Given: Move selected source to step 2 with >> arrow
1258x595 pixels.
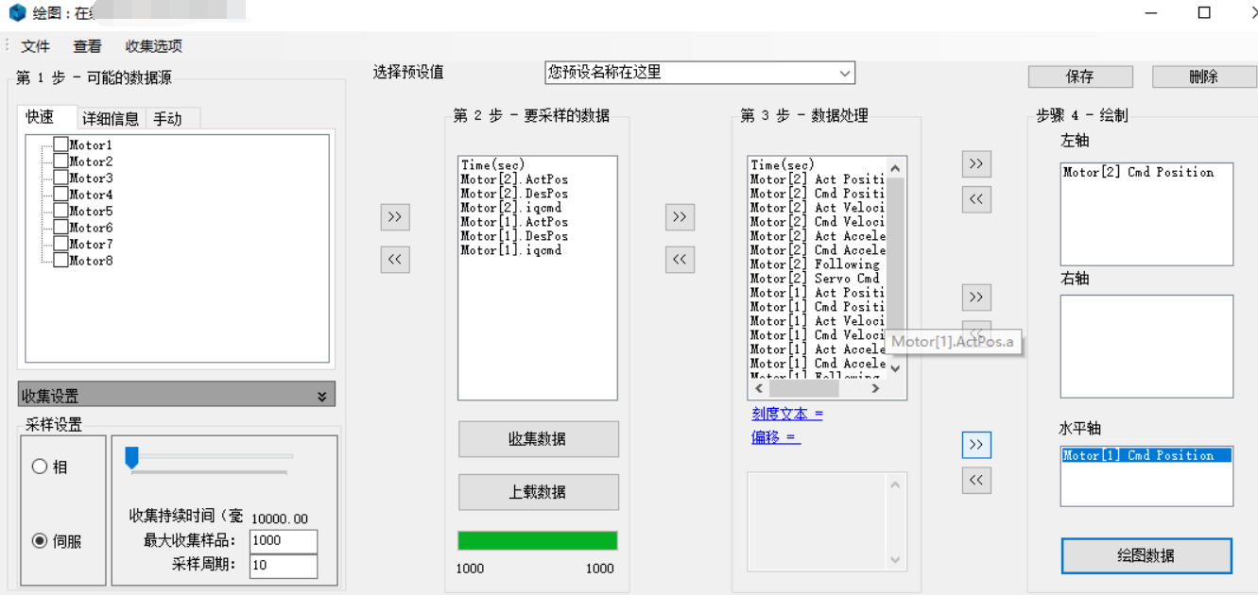Looking at the screenshot, I should 395,216.
